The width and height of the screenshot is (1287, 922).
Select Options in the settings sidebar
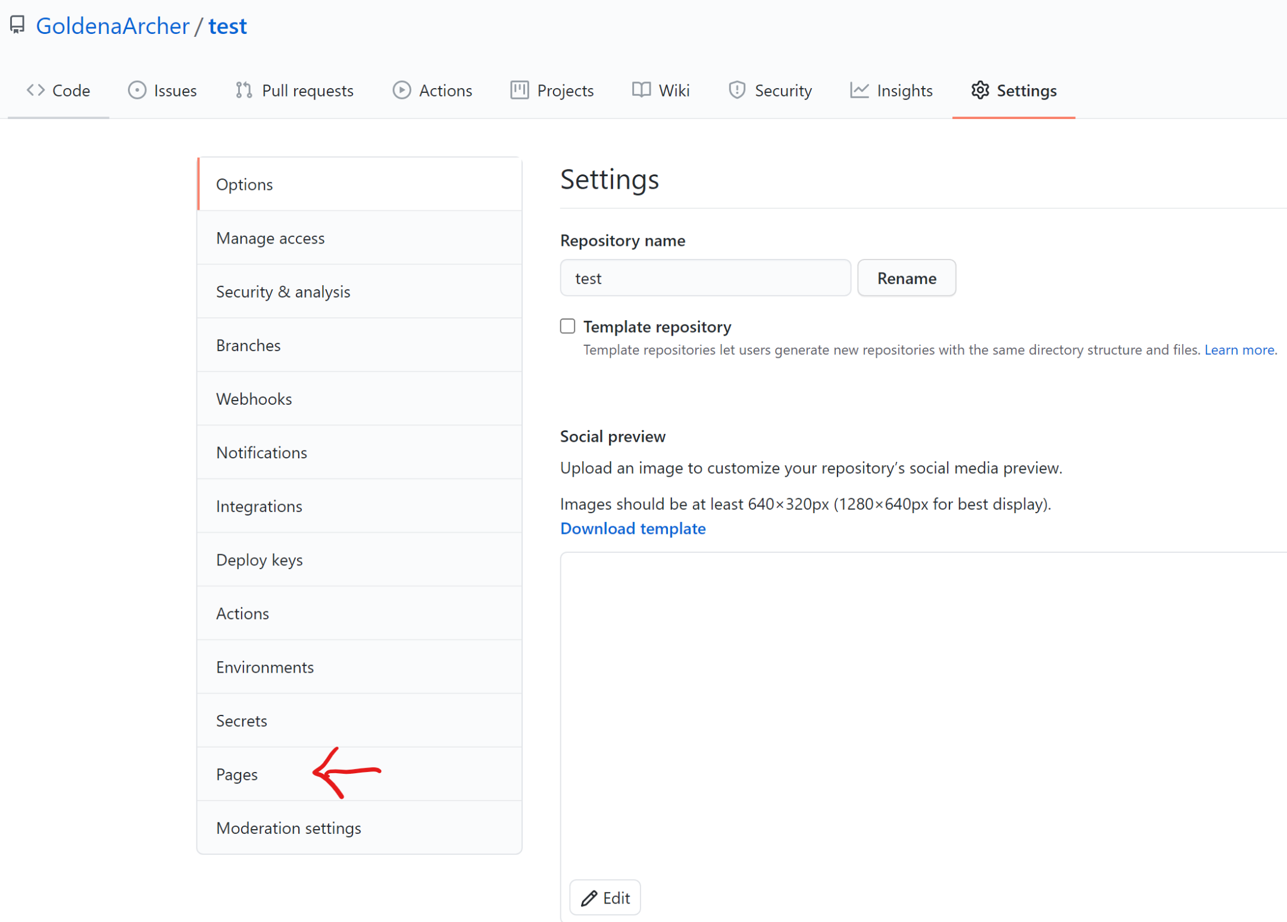[x=360, y=184]
